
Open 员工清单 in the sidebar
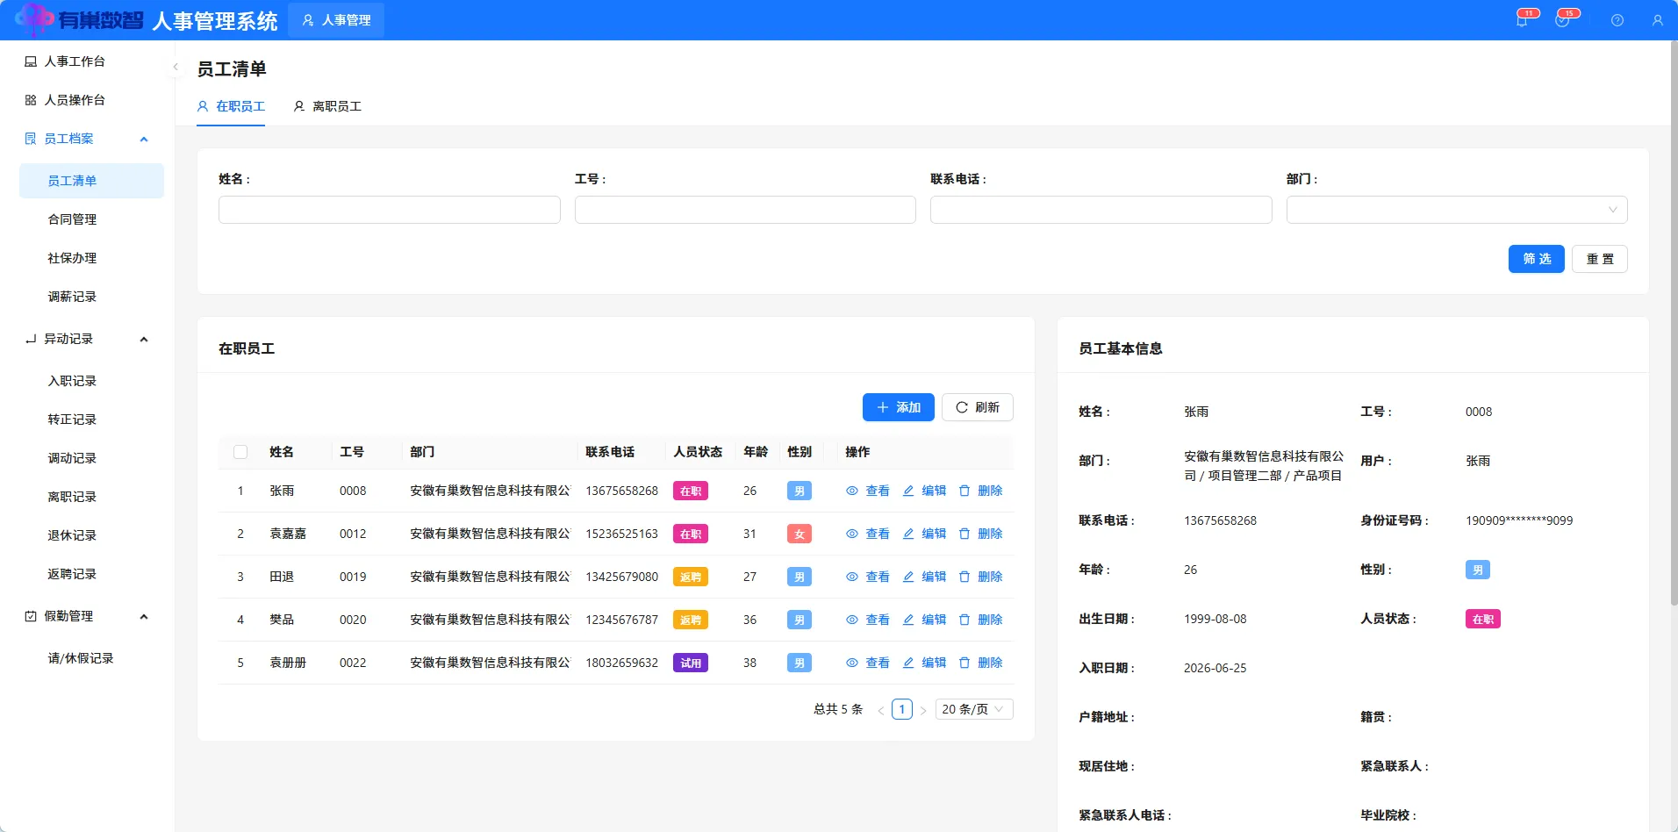91,181
